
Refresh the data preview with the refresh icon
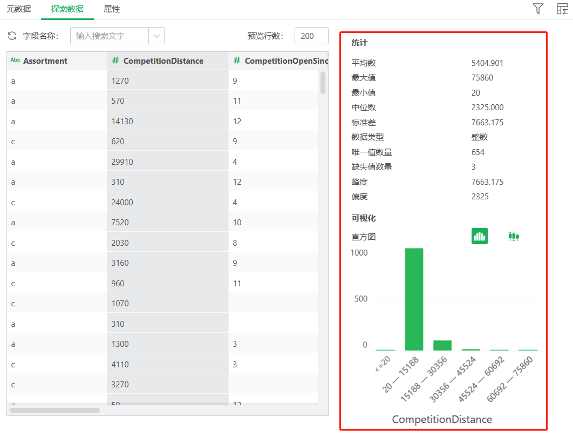[x=11, y=35]
